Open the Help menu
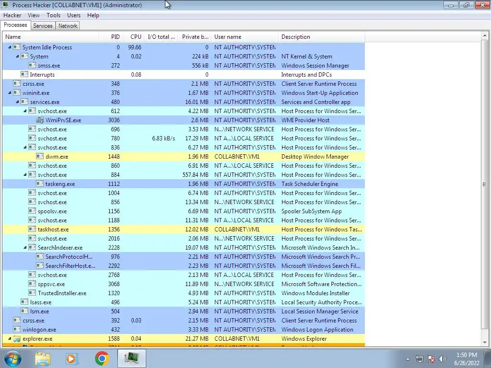The width and height of the screenshot is (491, 368). [93, 15]
